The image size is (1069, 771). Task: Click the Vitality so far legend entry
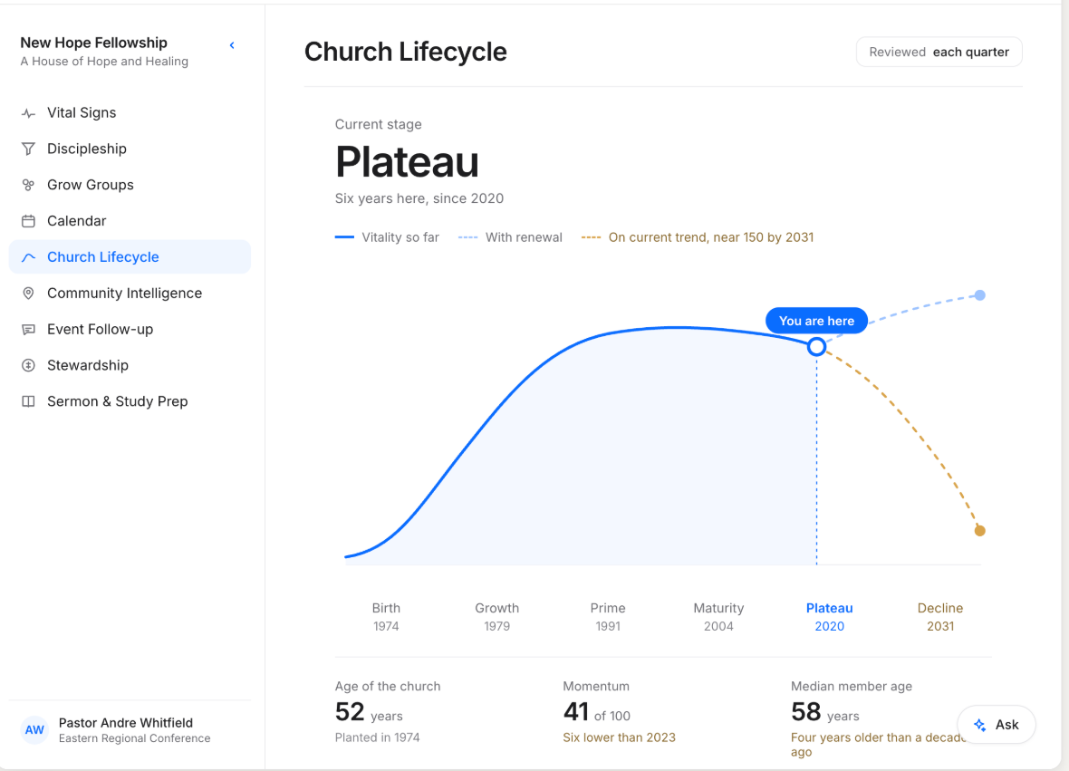pos(387,237)
